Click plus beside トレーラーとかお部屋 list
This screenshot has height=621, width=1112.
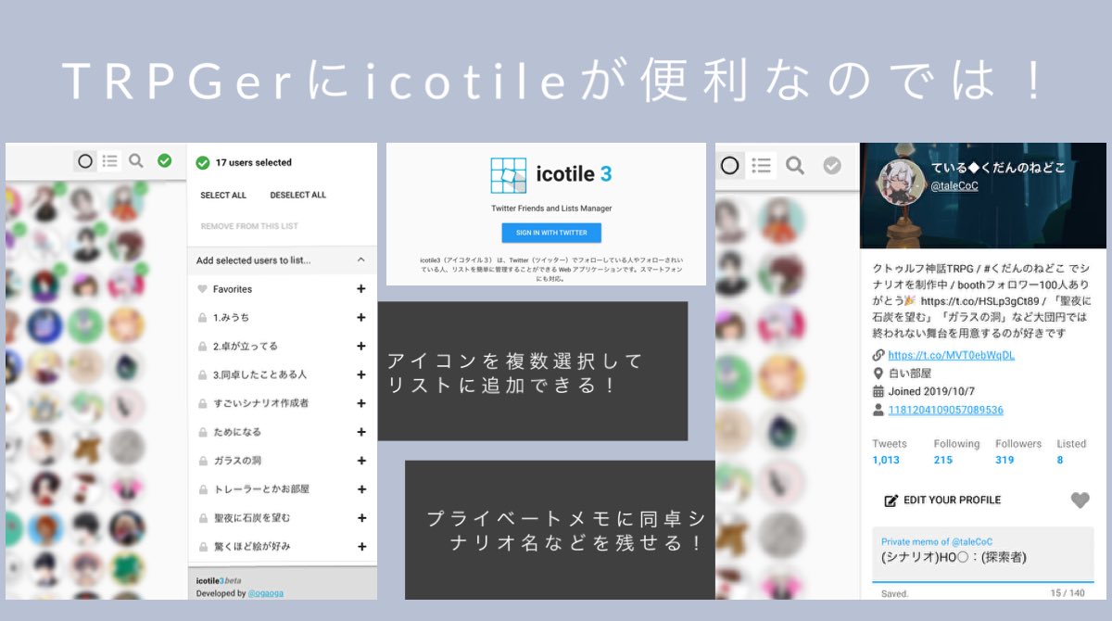coord(360,489)
